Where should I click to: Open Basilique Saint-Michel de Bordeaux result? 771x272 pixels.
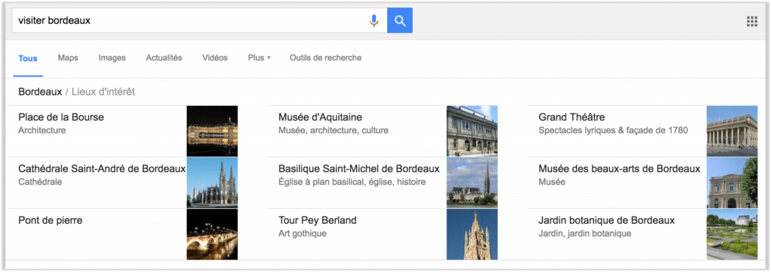359,169
